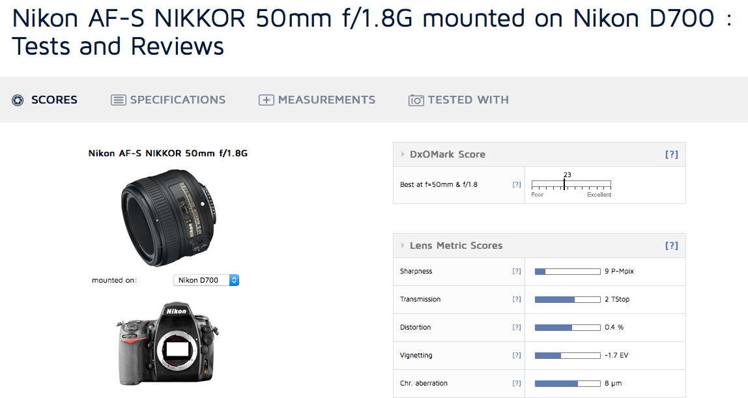This screenshot has height=398, width=748.
Task: Open help [?] for Transmission row
Action: click(517, 300)
